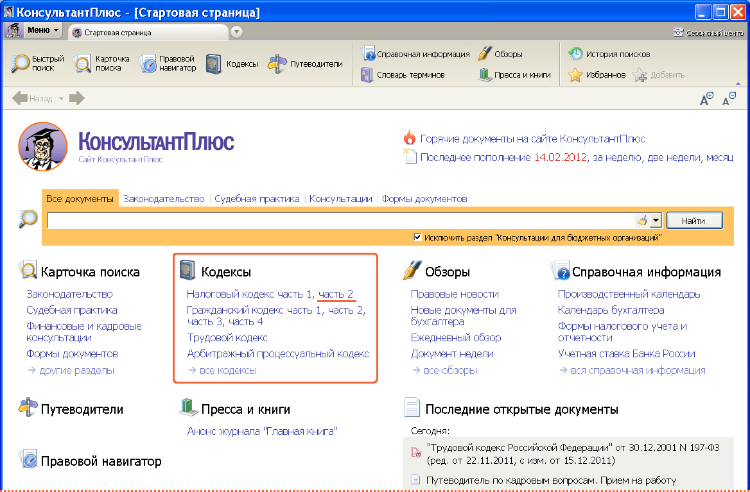The width and height of the screenshot is (750, 492).
Task: Open Учетная ставка Банка России link
Action: tap(627, 354)
